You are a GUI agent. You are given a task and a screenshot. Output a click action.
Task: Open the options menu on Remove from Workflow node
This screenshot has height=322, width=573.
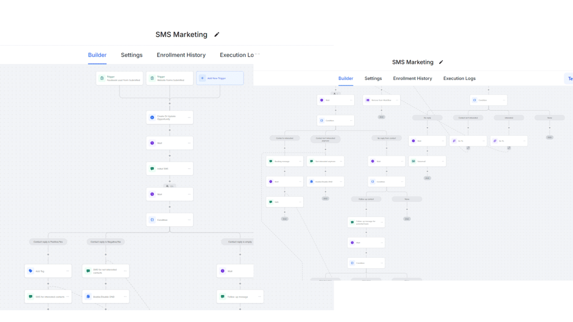coord(396,101)
